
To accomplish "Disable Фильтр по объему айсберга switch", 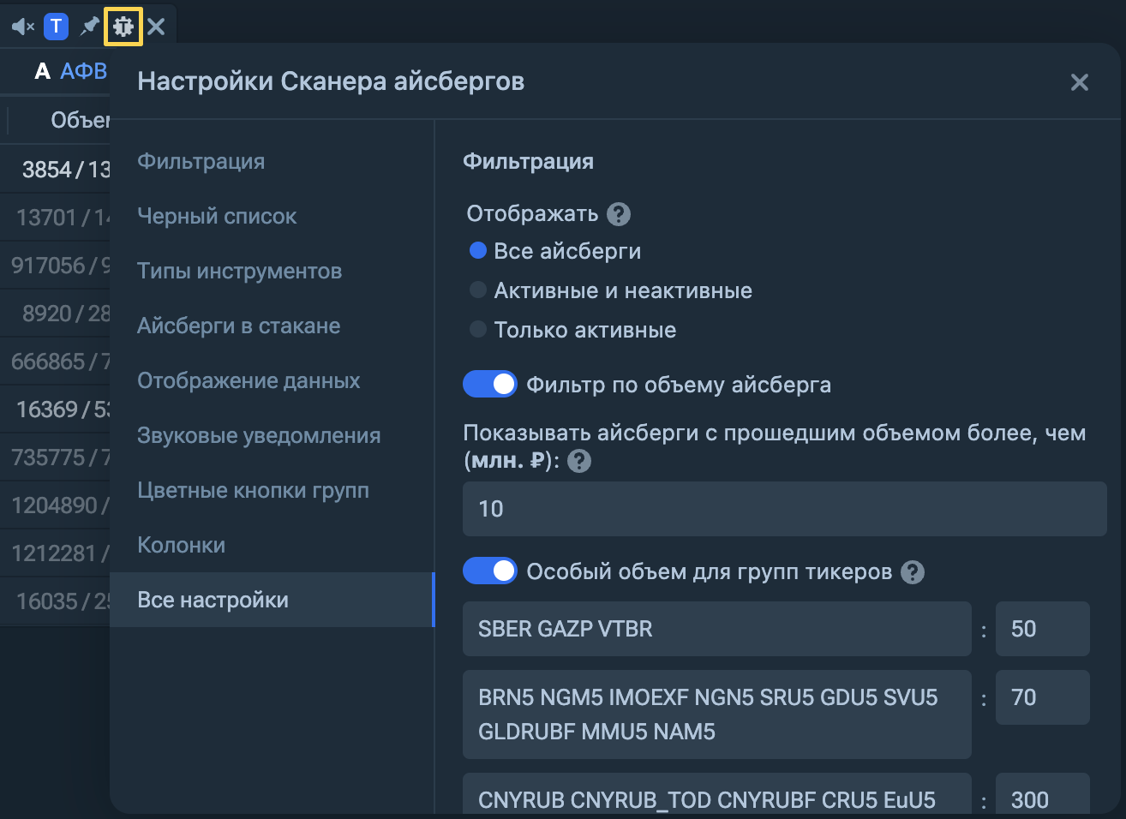I will [x=490, y=385].
